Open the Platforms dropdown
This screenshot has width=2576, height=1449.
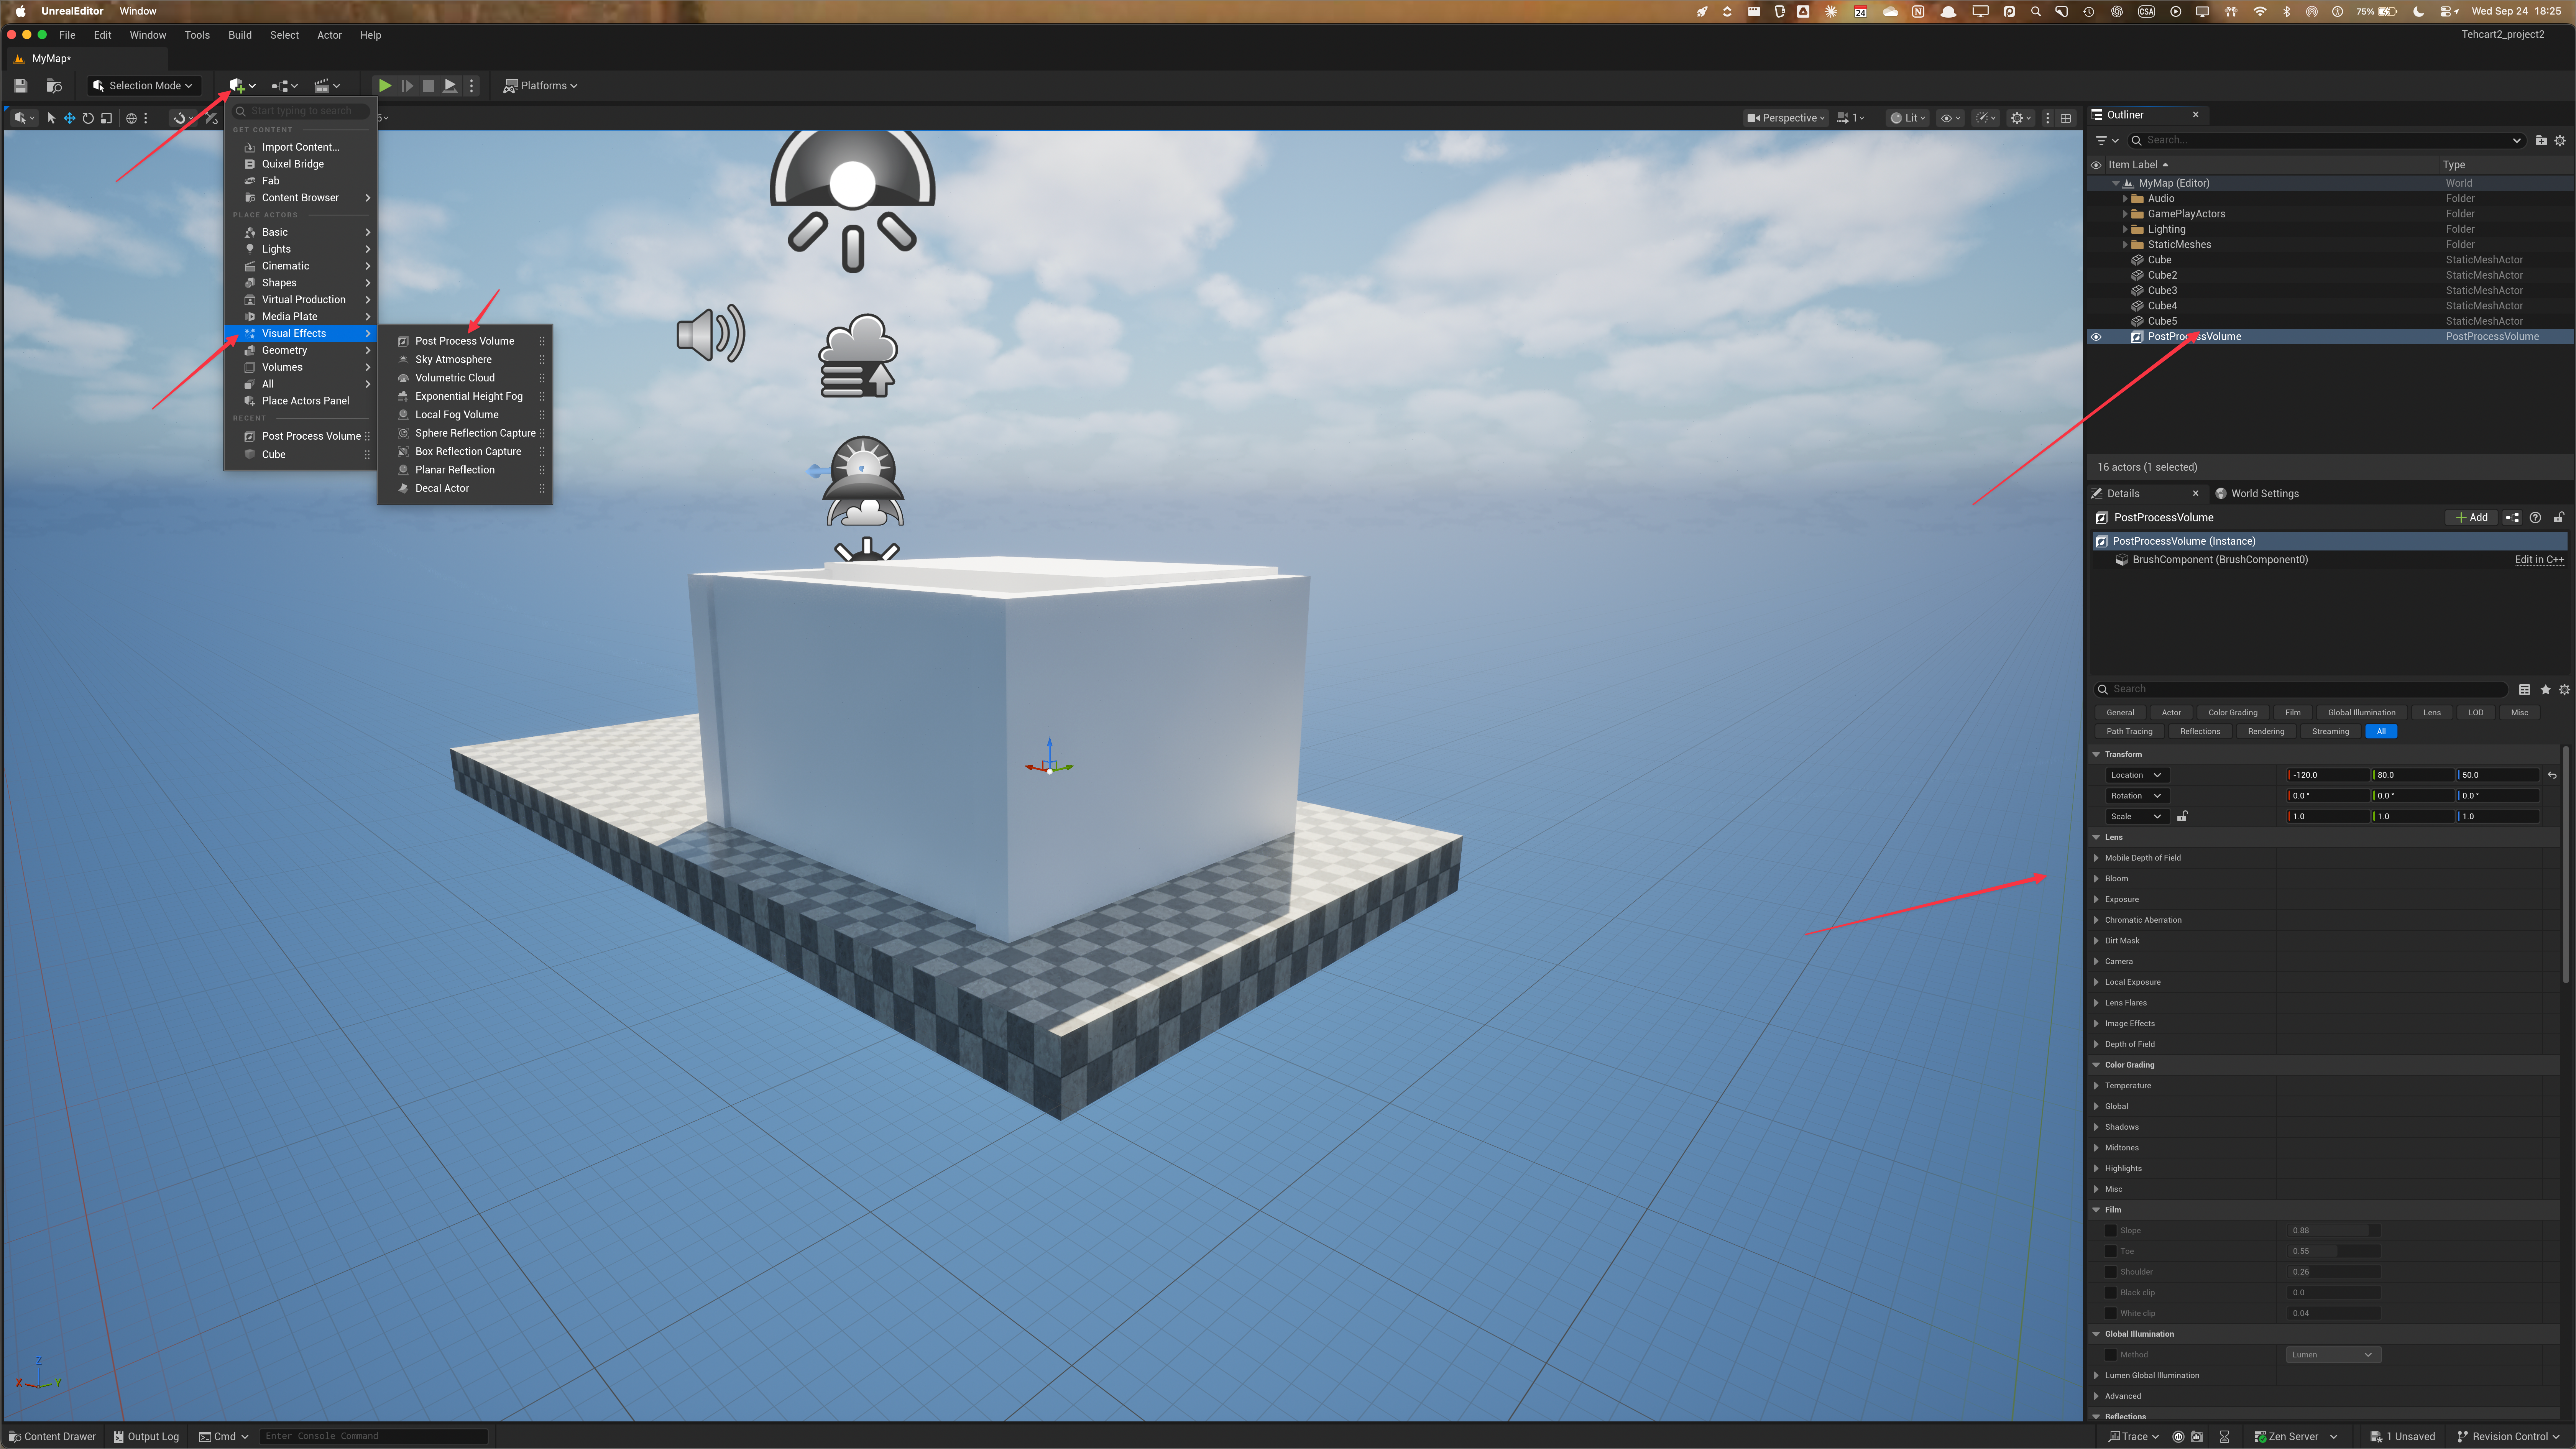[541, 86]
